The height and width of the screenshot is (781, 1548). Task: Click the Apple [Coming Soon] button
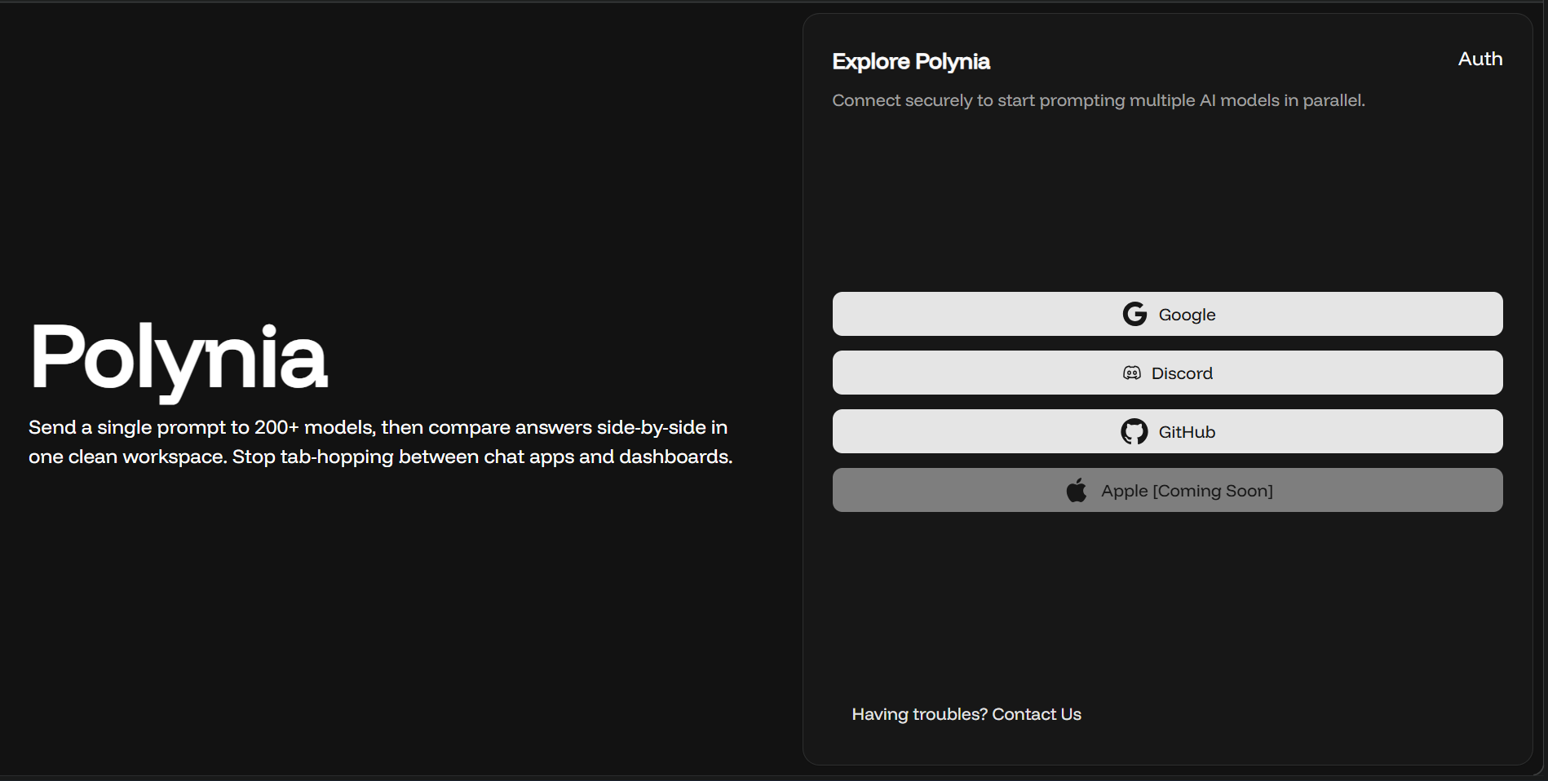1167,490
